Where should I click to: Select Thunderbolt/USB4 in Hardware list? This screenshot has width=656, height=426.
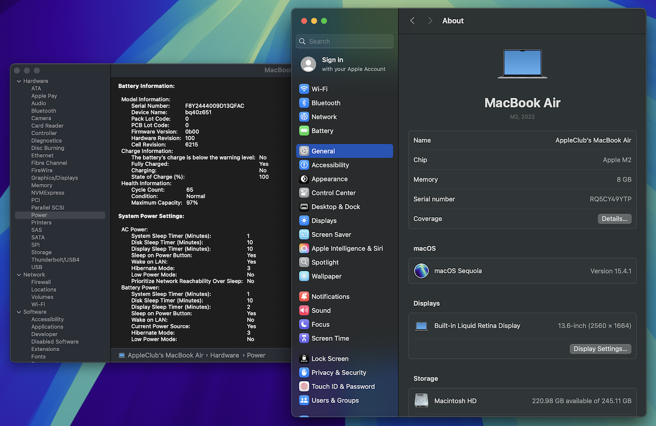[x=55, y=260]
